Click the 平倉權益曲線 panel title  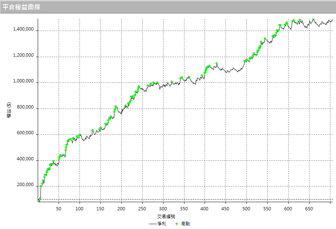point(21,7)
